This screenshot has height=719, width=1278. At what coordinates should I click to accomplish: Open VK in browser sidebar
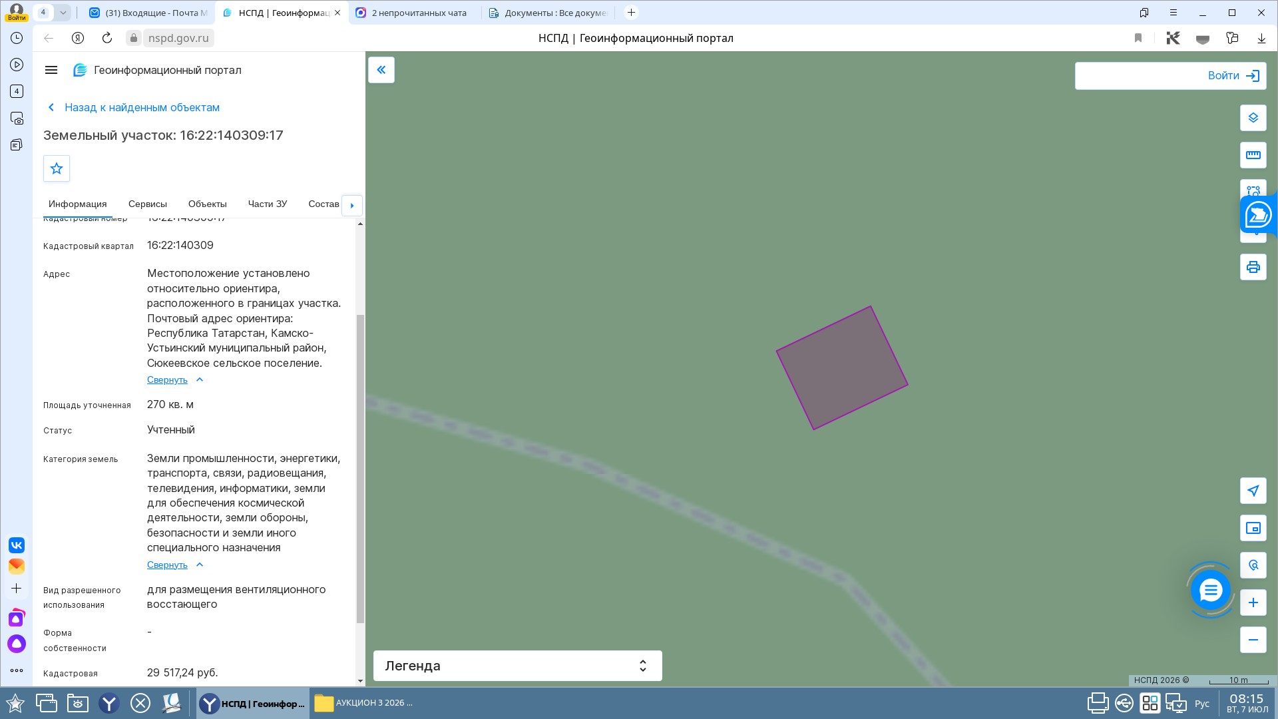coord(17,545)
